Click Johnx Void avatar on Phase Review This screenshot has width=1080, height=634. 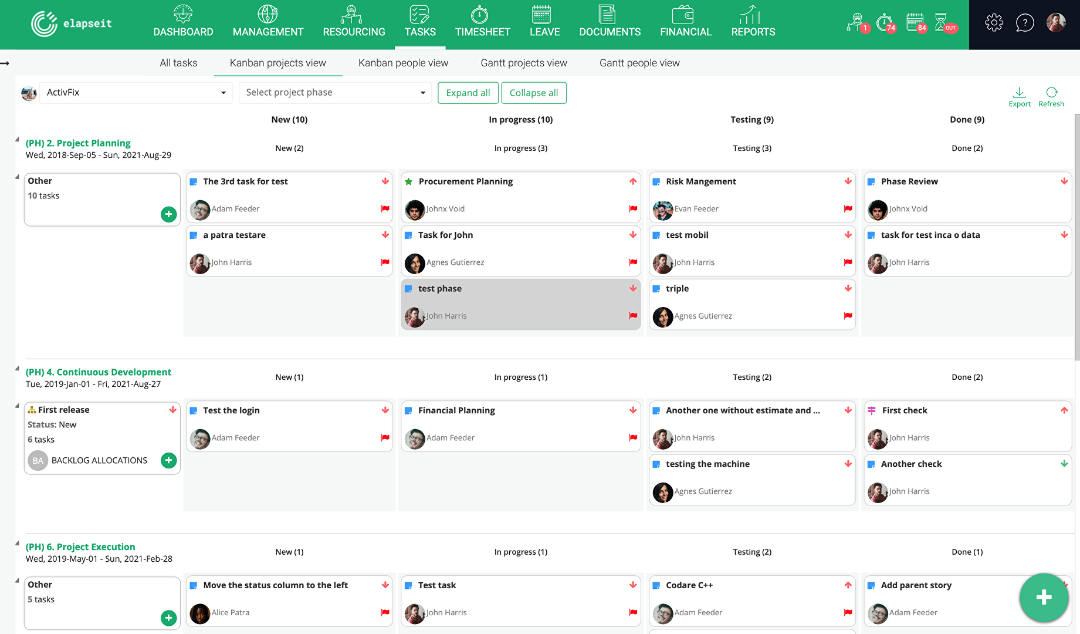(878, 210)
